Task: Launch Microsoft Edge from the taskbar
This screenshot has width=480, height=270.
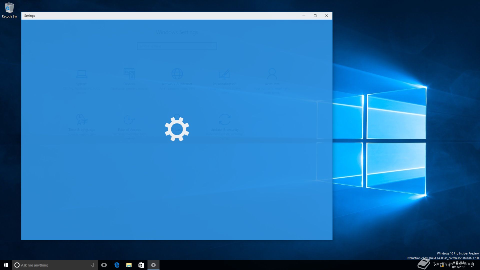Action: (x=117, y=265)
